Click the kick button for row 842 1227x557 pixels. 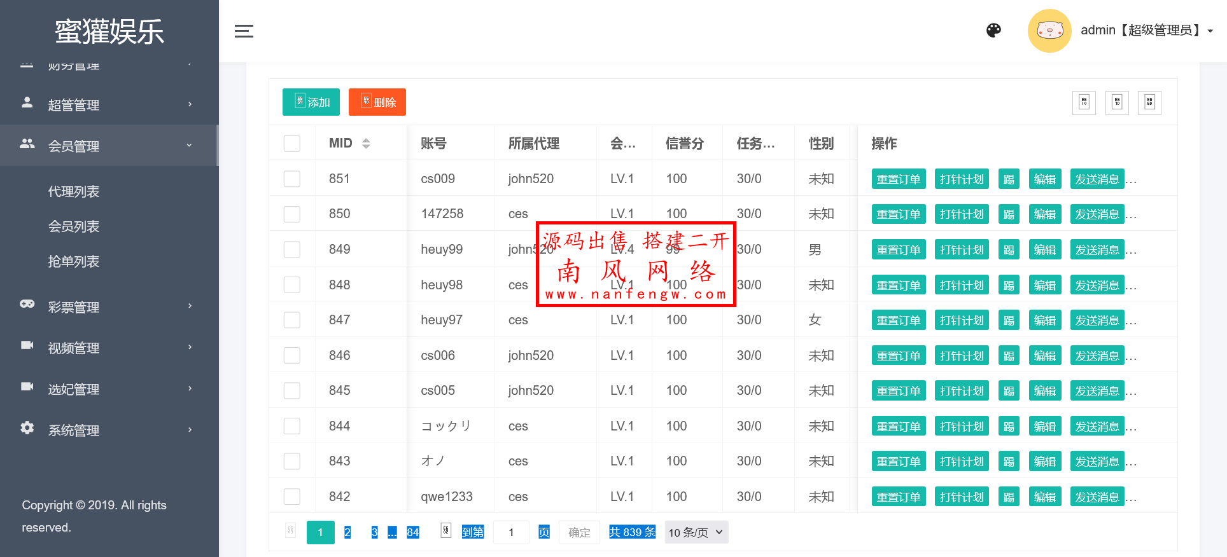point(1009,497)
